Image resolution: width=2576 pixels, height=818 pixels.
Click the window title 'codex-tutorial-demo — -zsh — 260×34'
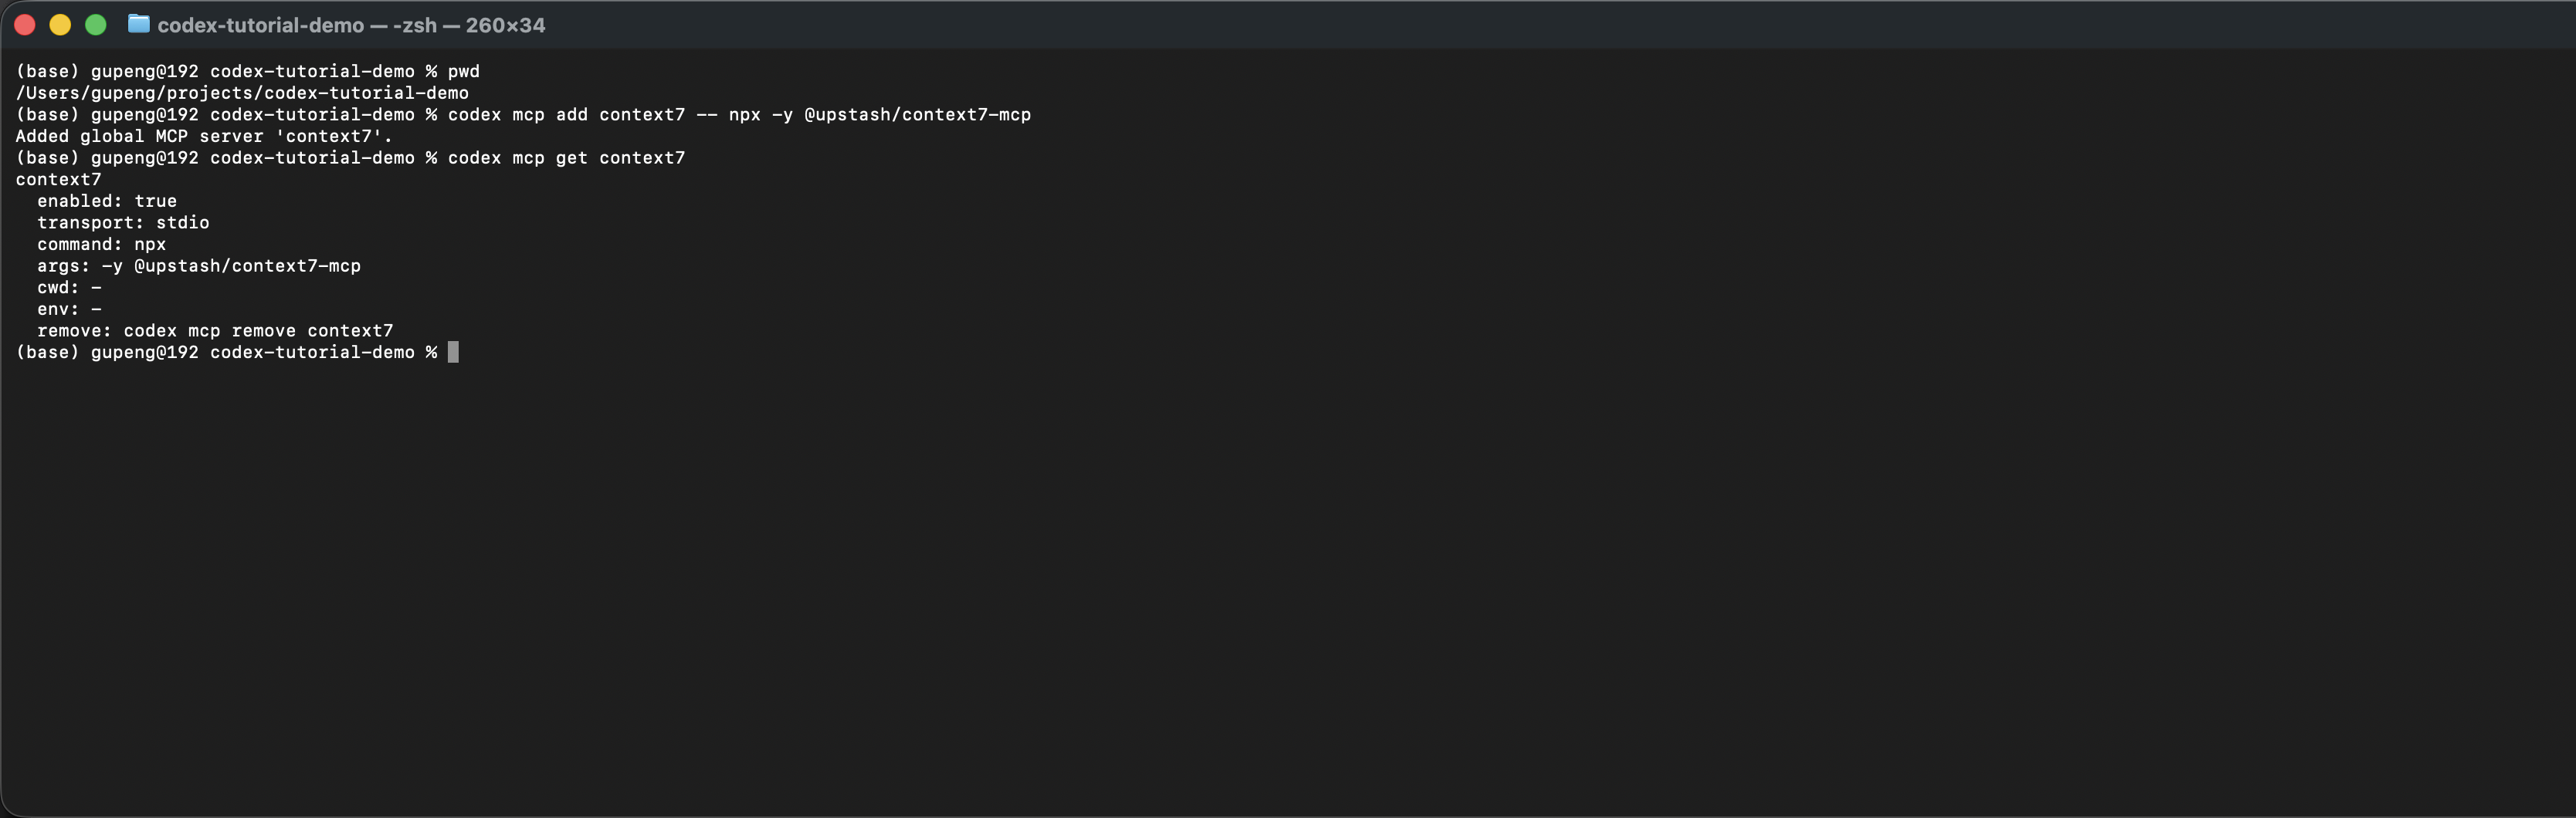click(x=351, y=25)
